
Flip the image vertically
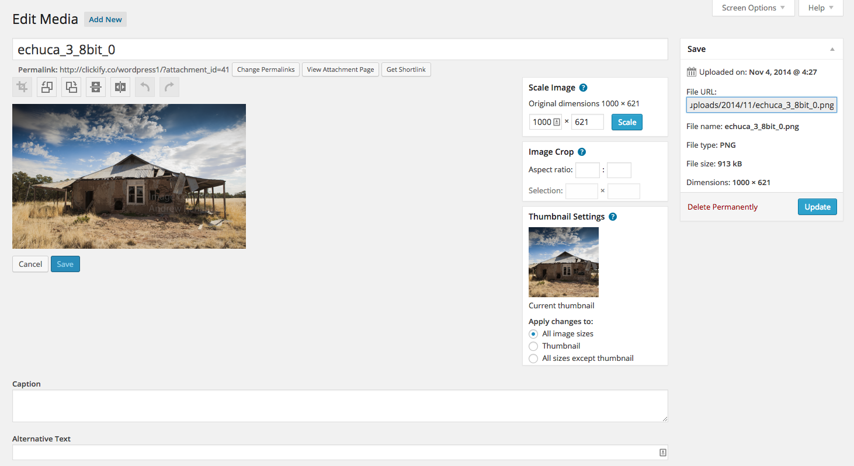pos(95,86)
